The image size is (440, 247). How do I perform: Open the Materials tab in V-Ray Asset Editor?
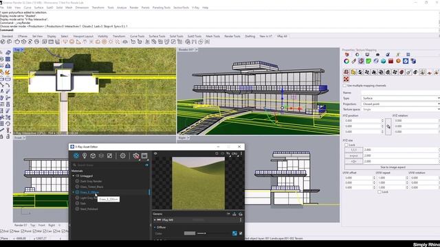(76, 156)
